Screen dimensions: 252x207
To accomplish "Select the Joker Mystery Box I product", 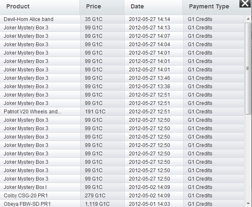I will coord(25,187).
